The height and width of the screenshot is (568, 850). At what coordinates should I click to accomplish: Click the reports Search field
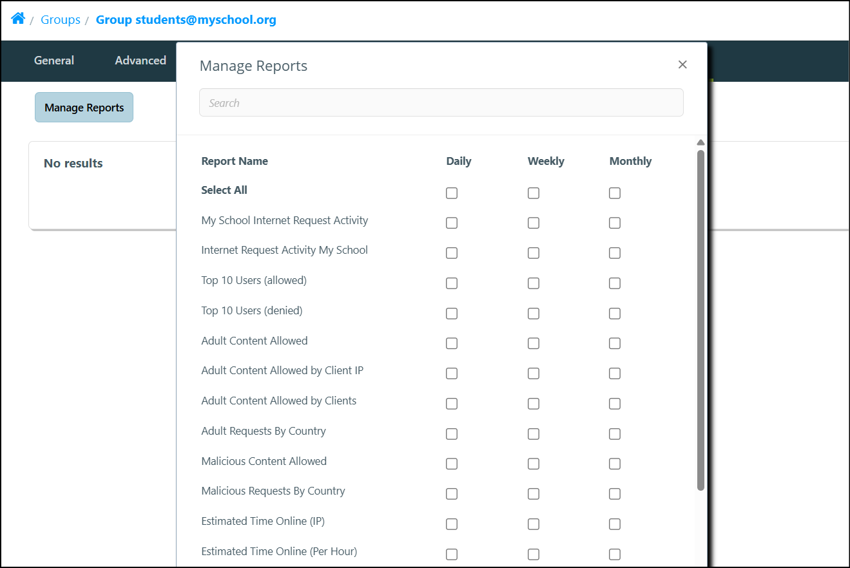click(441, 102)
